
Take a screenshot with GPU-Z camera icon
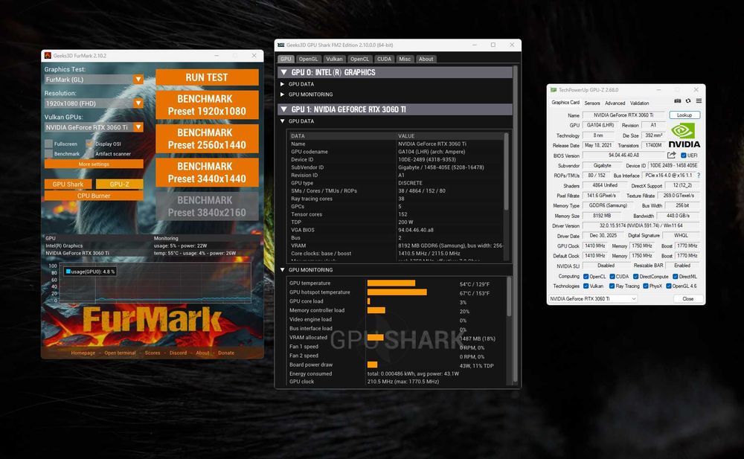[x=678, y=101]
